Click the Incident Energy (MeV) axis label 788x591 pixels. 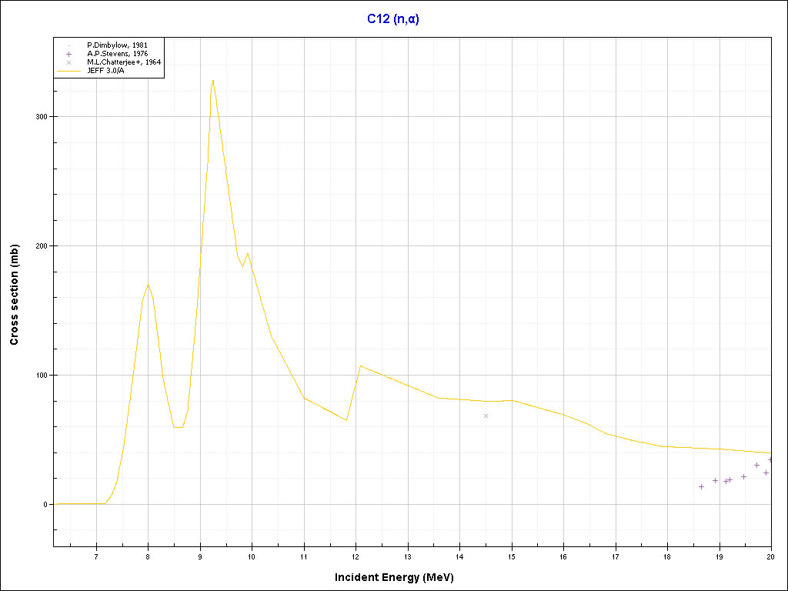(x=399, y=577)
